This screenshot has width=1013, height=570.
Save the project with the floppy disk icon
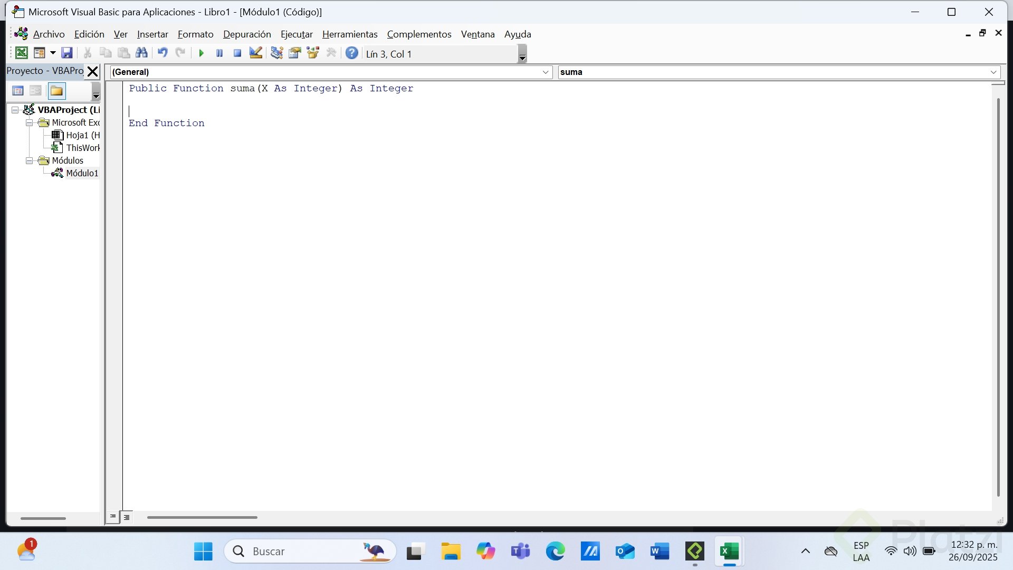point(66,53)
